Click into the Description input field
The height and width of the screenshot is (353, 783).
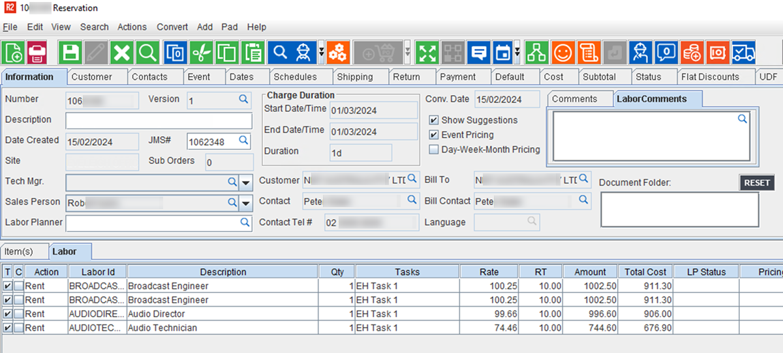pyautogui.click(x=159, y=120)
